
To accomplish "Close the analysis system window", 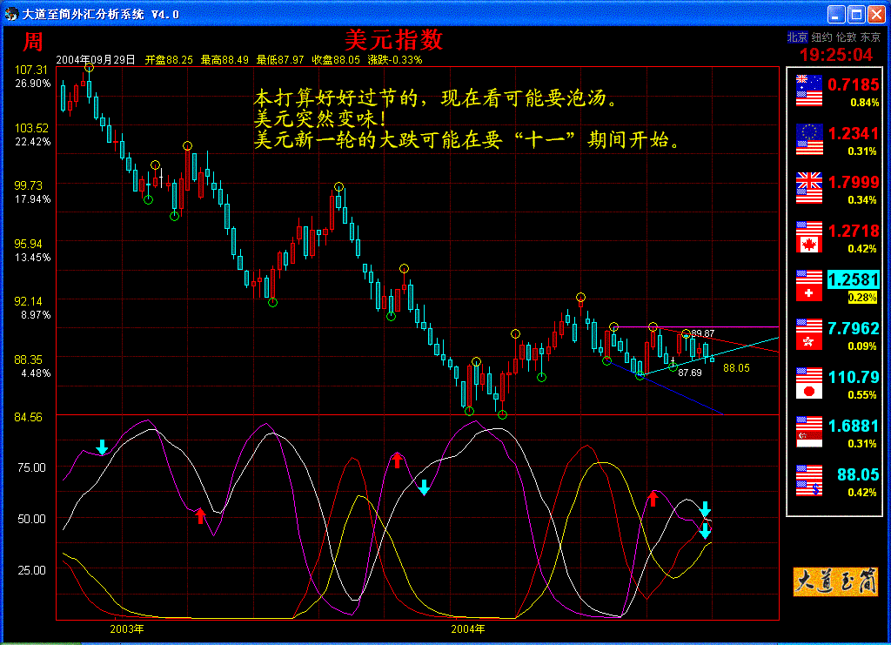I will (877, 14).
